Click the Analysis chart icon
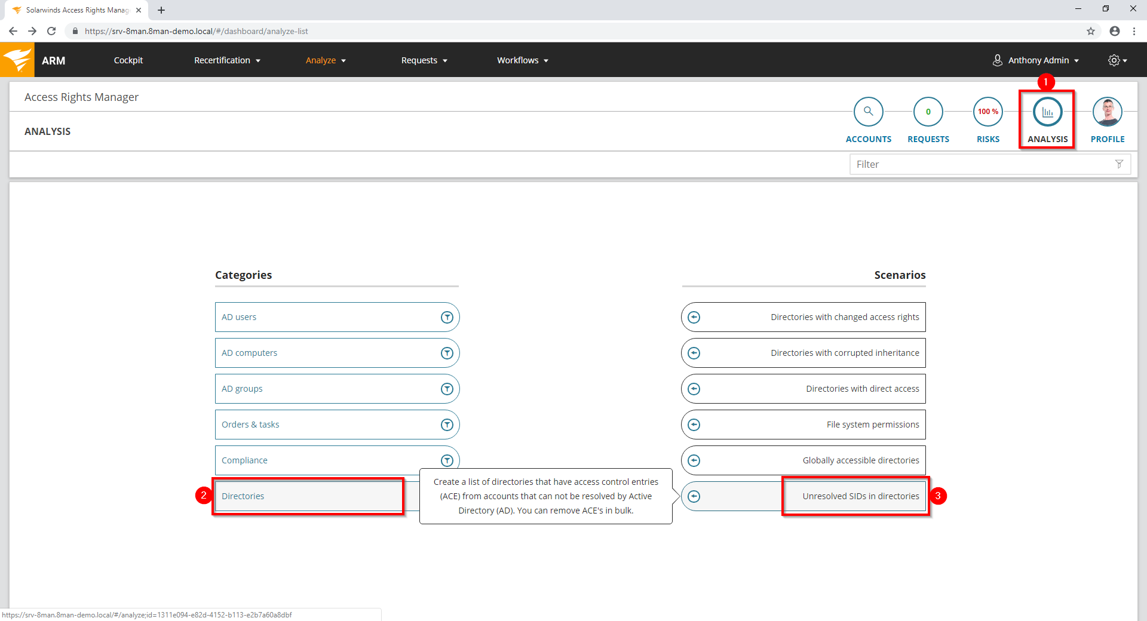Viewport: 1147px width, 621px height. tap(1047, 112)
